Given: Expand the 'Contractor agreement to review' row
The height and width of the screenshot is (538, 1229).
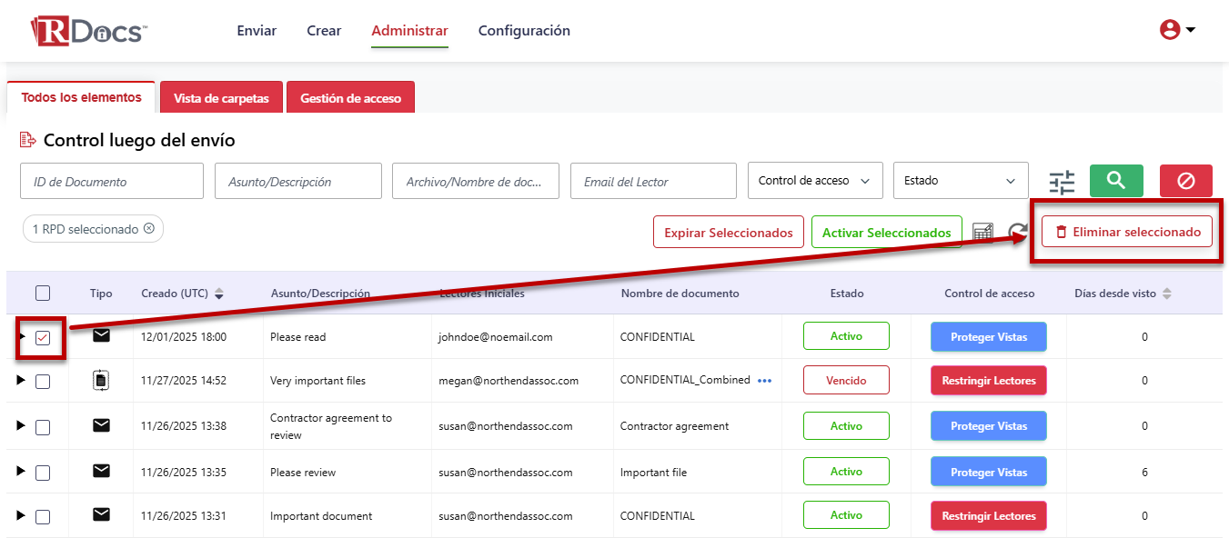Looking at the screenshot, I should [x=21, y=426].
